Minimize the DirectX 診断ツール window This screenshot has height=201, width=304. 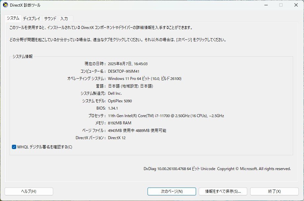[266, 5]
